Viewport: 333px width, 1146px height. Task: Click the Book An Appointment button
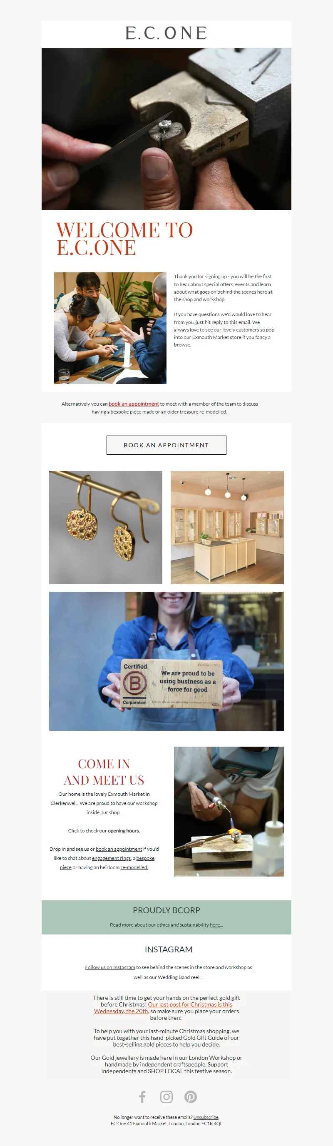point(166,445)
